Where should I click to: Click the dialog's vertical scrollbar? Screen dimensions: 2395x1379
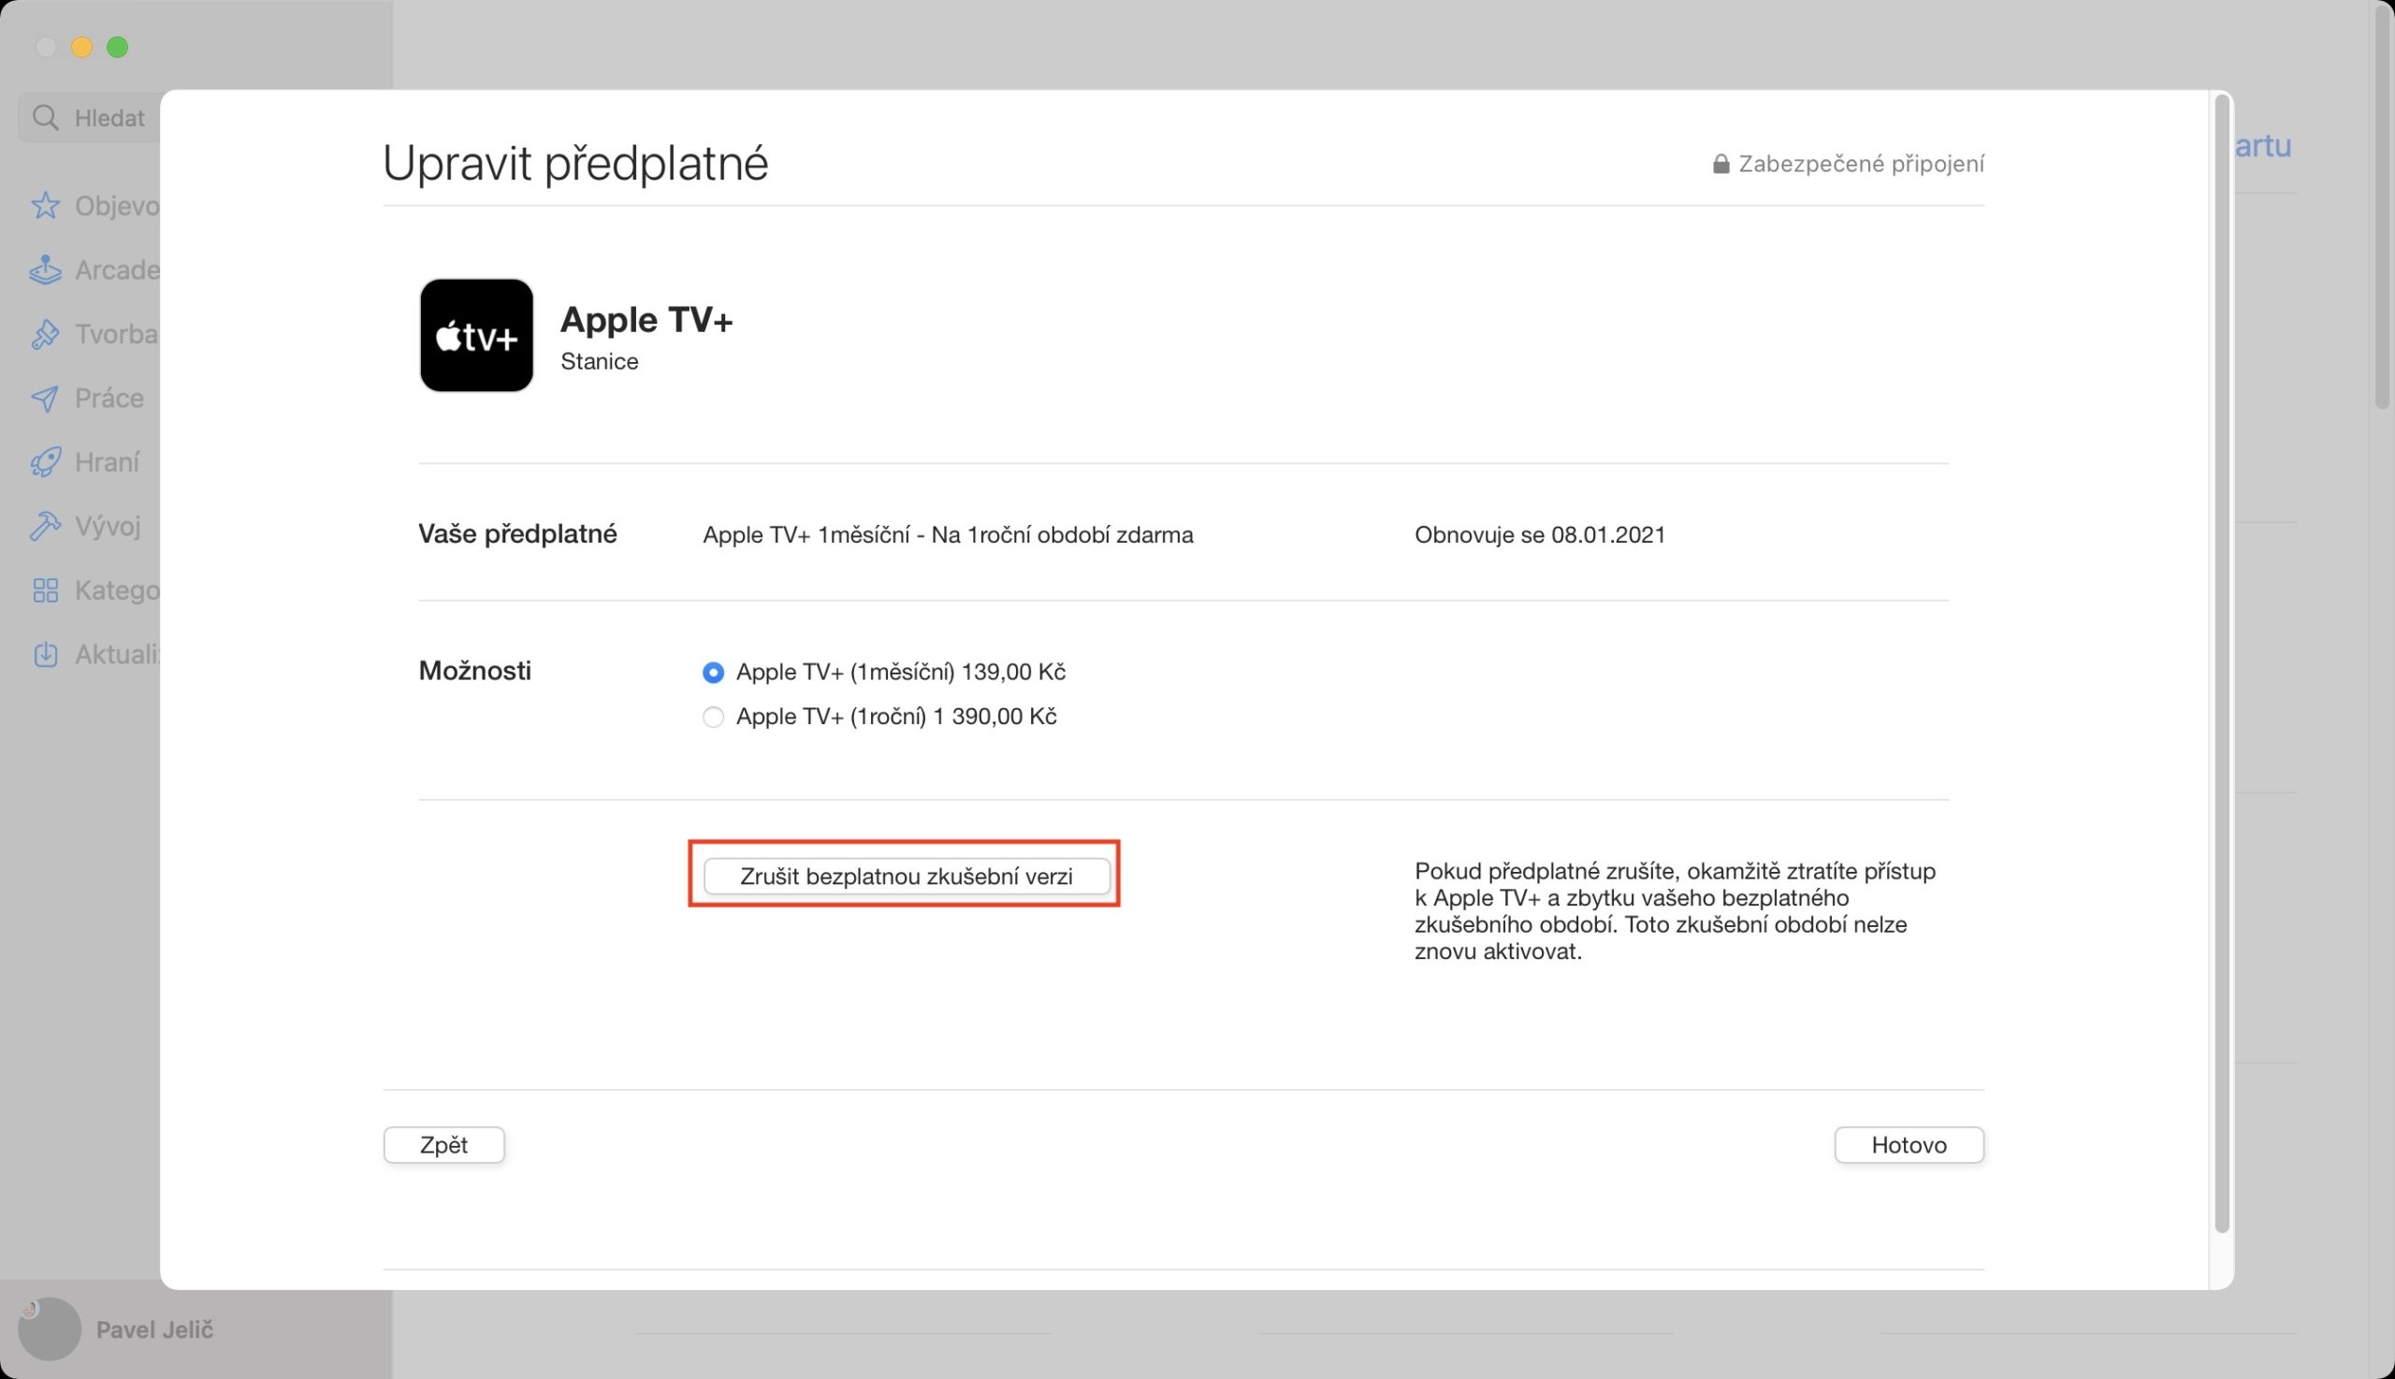(x=2221, y=663)
